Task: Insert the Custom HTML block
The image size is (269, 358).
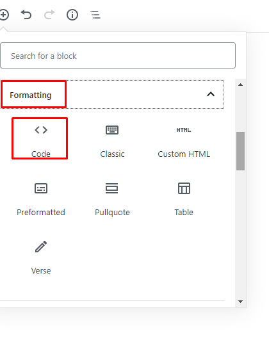Action: point(184,140)
